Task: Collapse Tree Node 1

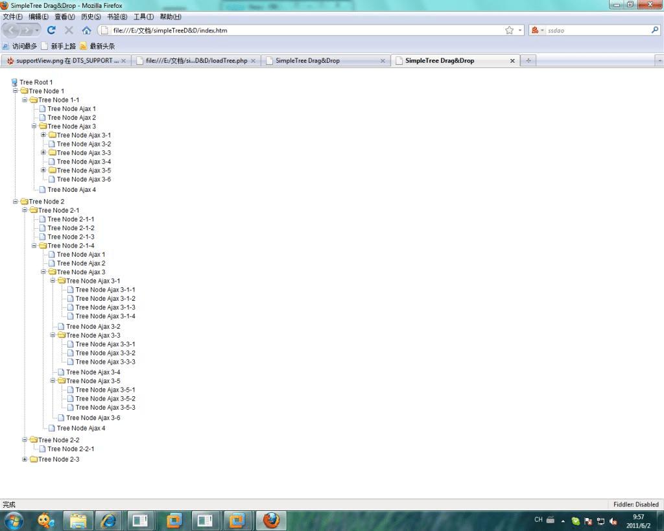Action: pyautogui.click(x=16, y=91)
